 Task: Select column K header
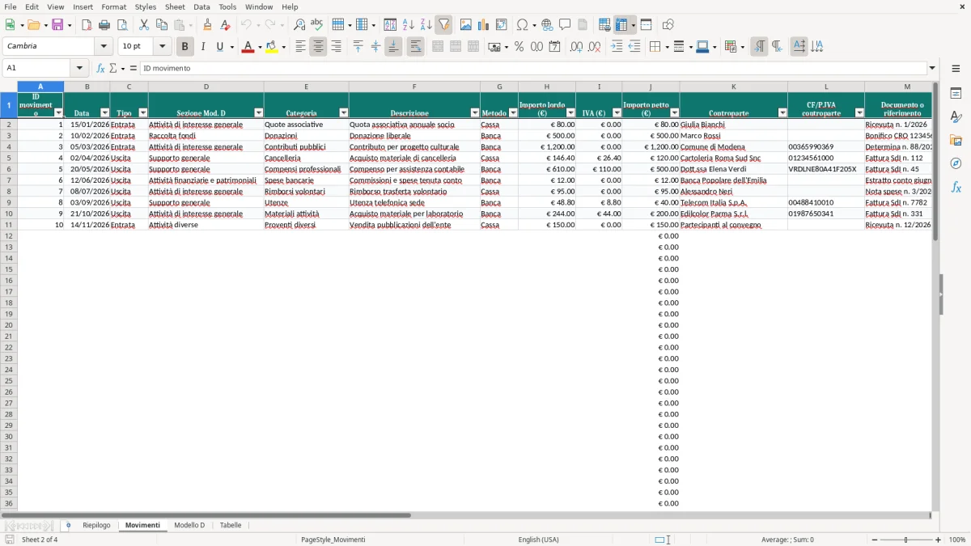click(x=733, y=87)
